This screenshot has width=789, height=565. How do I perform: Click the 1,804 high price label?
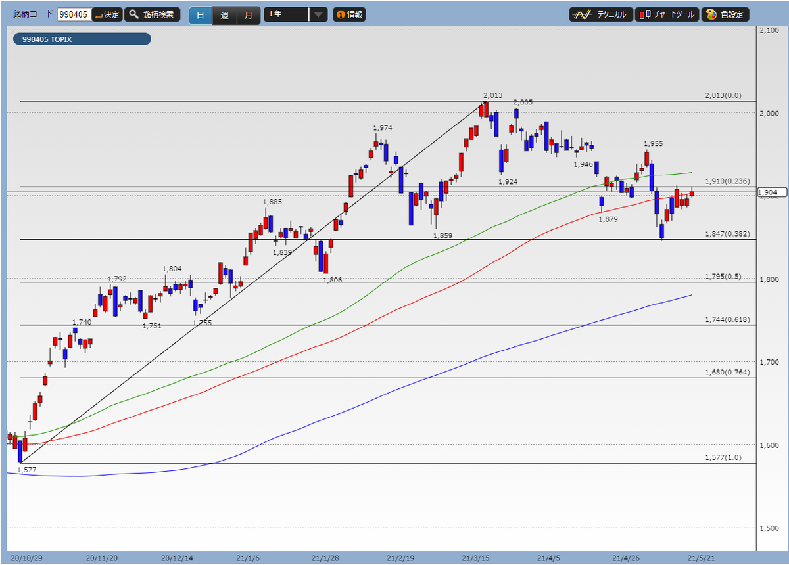pos(172,269)
